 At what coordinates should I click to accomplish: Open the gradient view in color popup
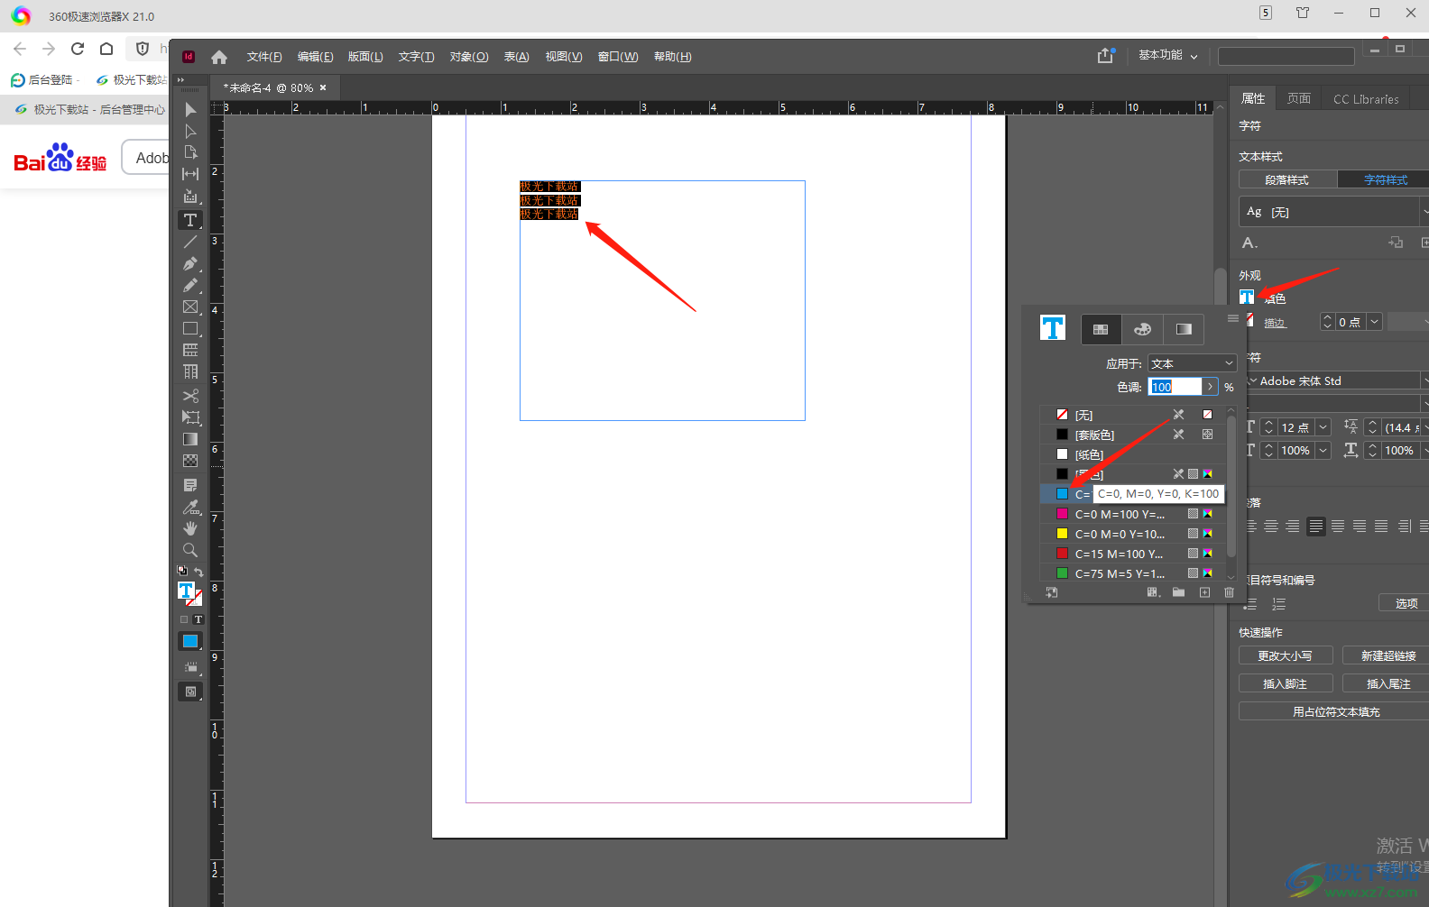point(1184,329)
